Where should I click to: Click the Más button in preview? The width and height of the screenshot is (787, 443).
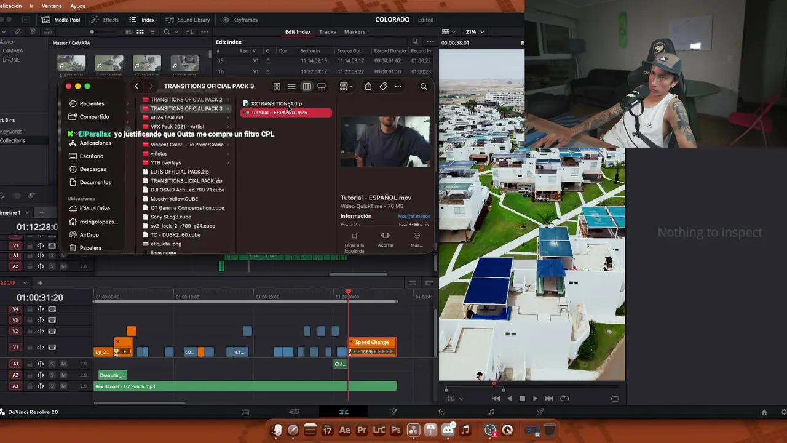(416, 240)
